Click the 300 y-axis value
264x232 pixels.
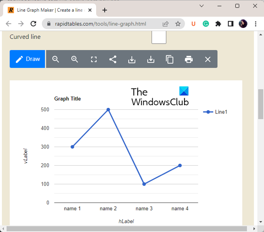[45, 147]
